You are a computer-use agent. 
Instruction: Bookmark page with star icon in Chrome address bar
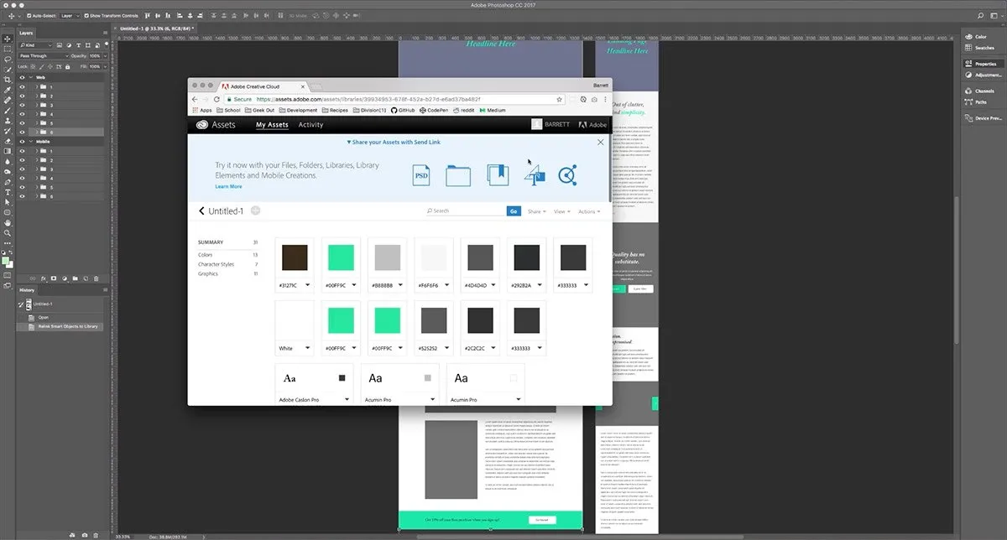559,99
